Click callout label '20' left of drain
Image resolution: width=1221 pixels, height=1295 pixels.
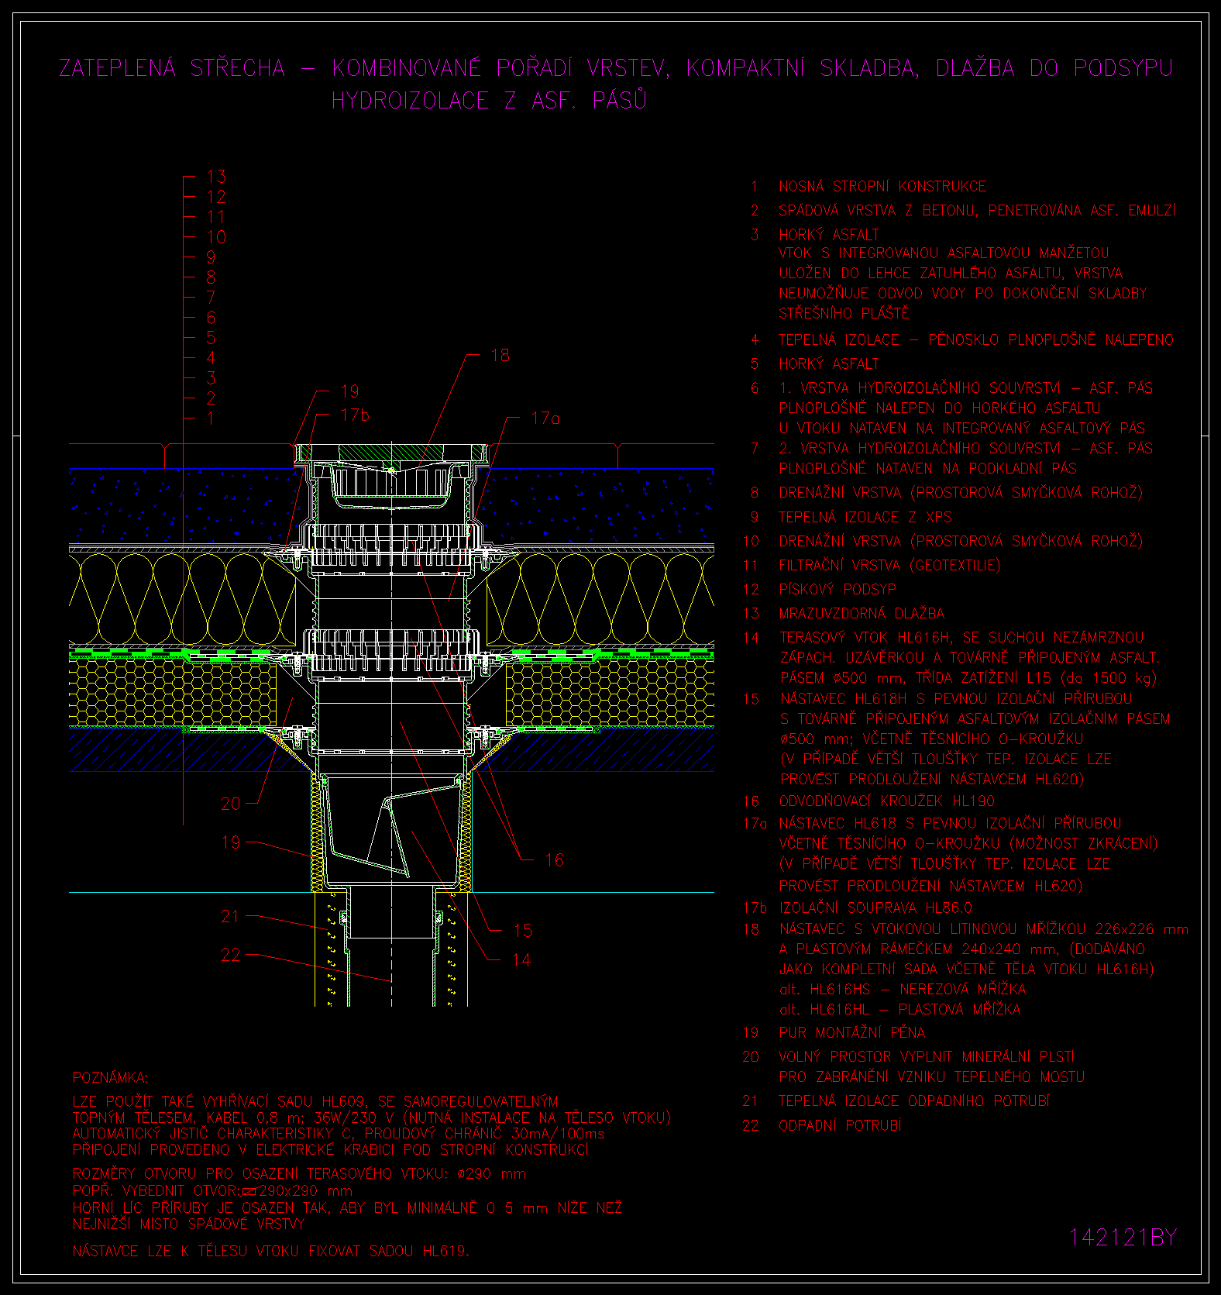231,804
